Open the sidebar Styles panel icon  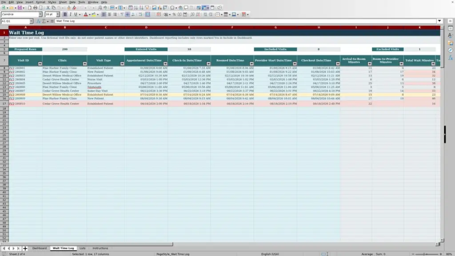(451, 36)
